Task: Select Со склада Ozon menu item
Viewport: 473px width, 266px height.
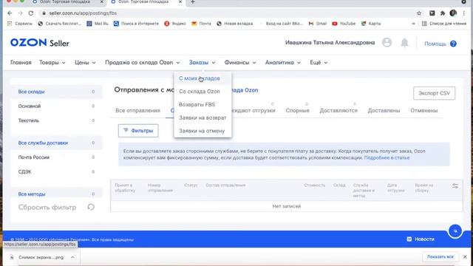Action: 203,92
